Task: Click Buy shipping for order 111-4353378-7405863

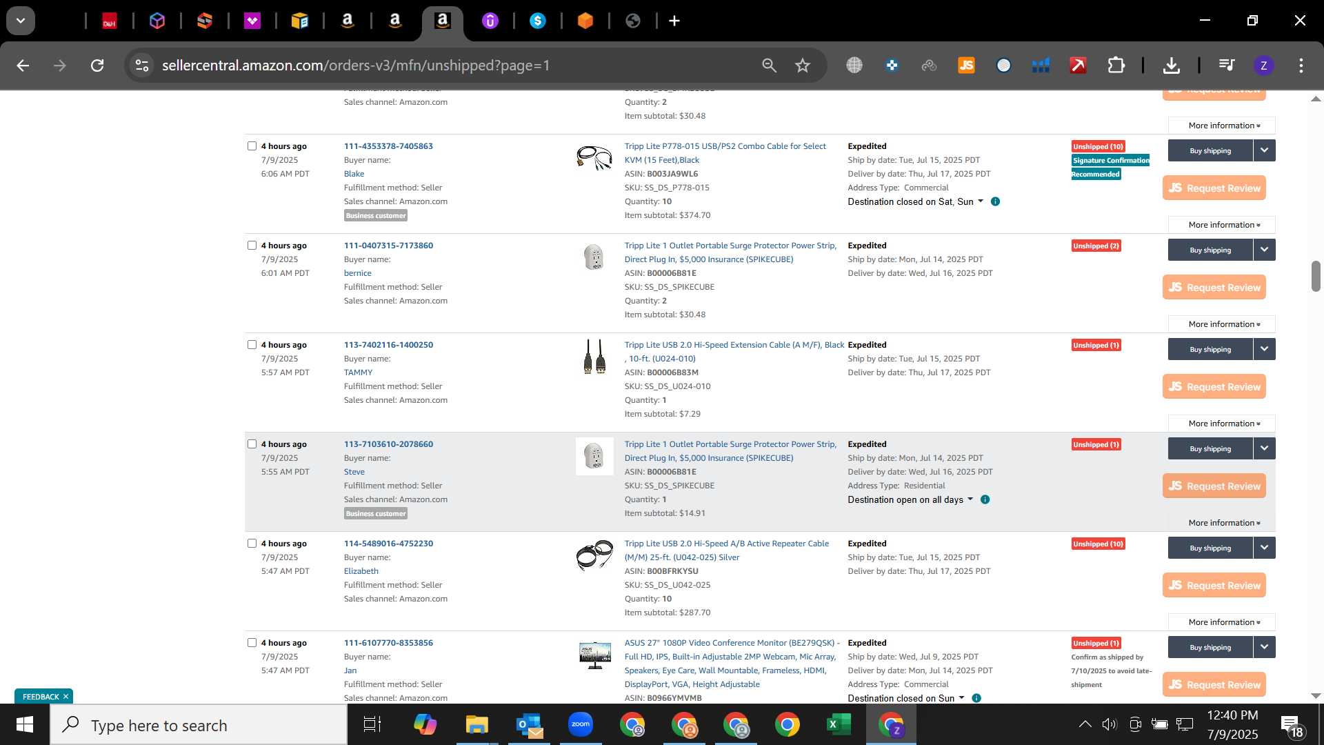Action: [1210, 150]
